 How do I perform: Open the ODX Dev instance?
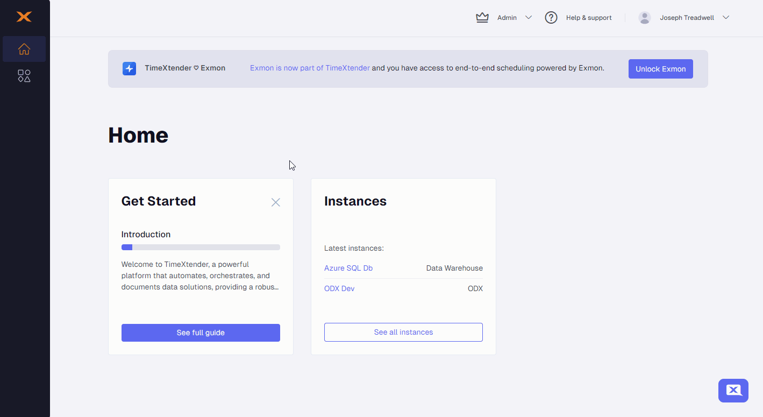click(339, 288)
